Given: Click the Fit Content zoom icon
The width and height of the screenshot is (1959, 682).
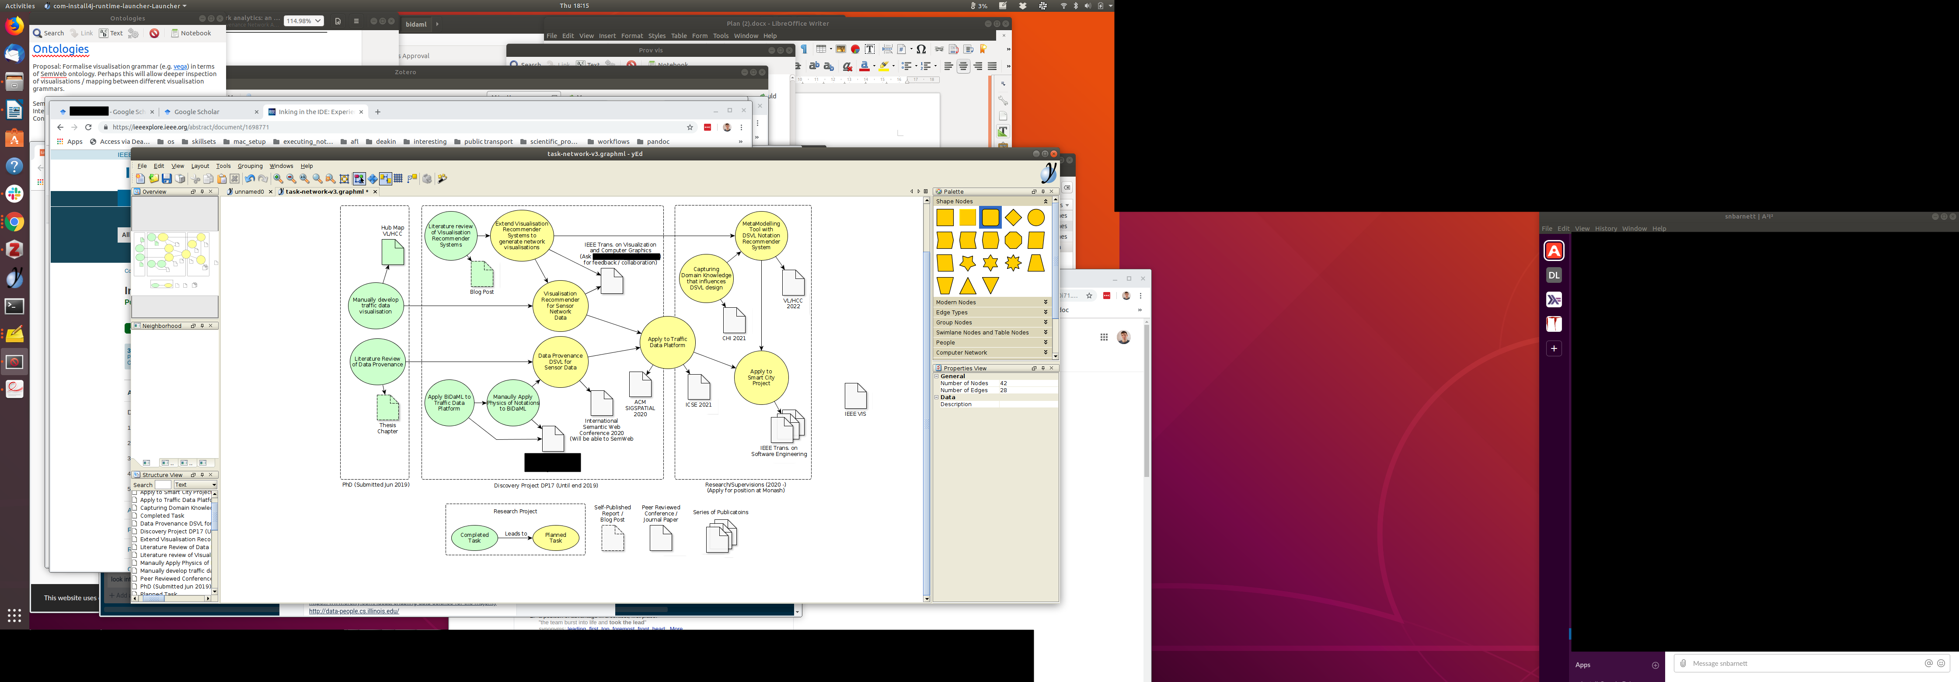Looking at the screenshot, I should [344, 179].
